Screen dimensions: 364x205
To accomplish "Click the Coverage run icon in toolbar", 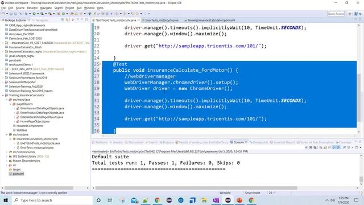I will [42, 14].
